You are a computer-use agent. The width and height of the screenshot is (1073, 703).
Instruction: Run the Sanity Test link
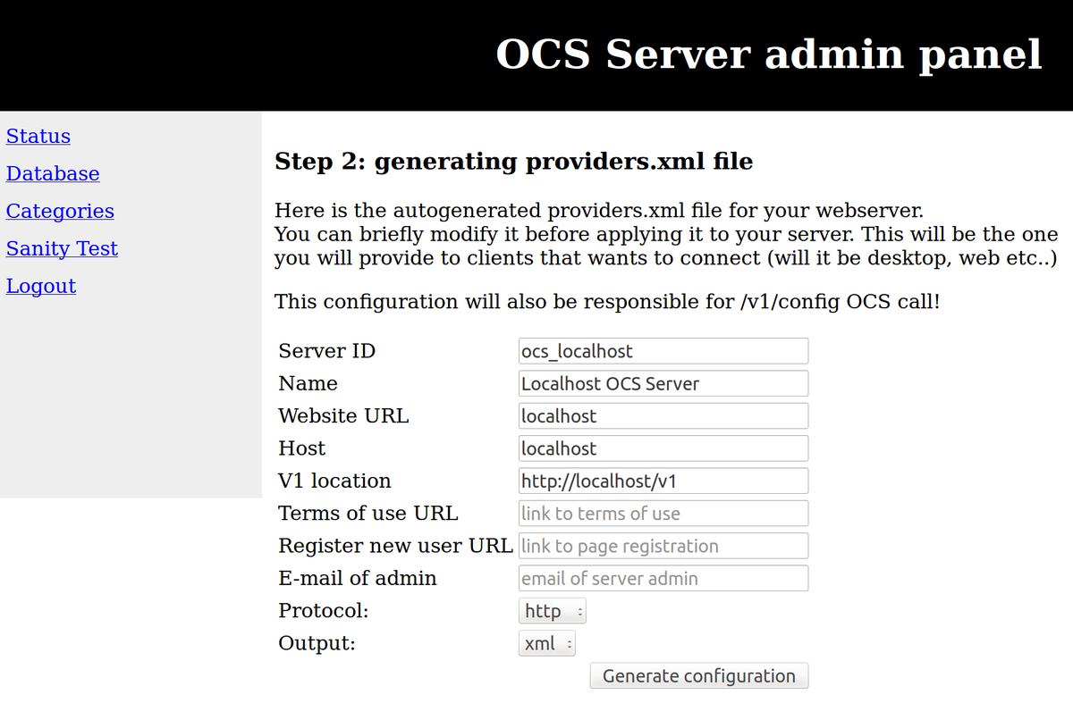62,249
